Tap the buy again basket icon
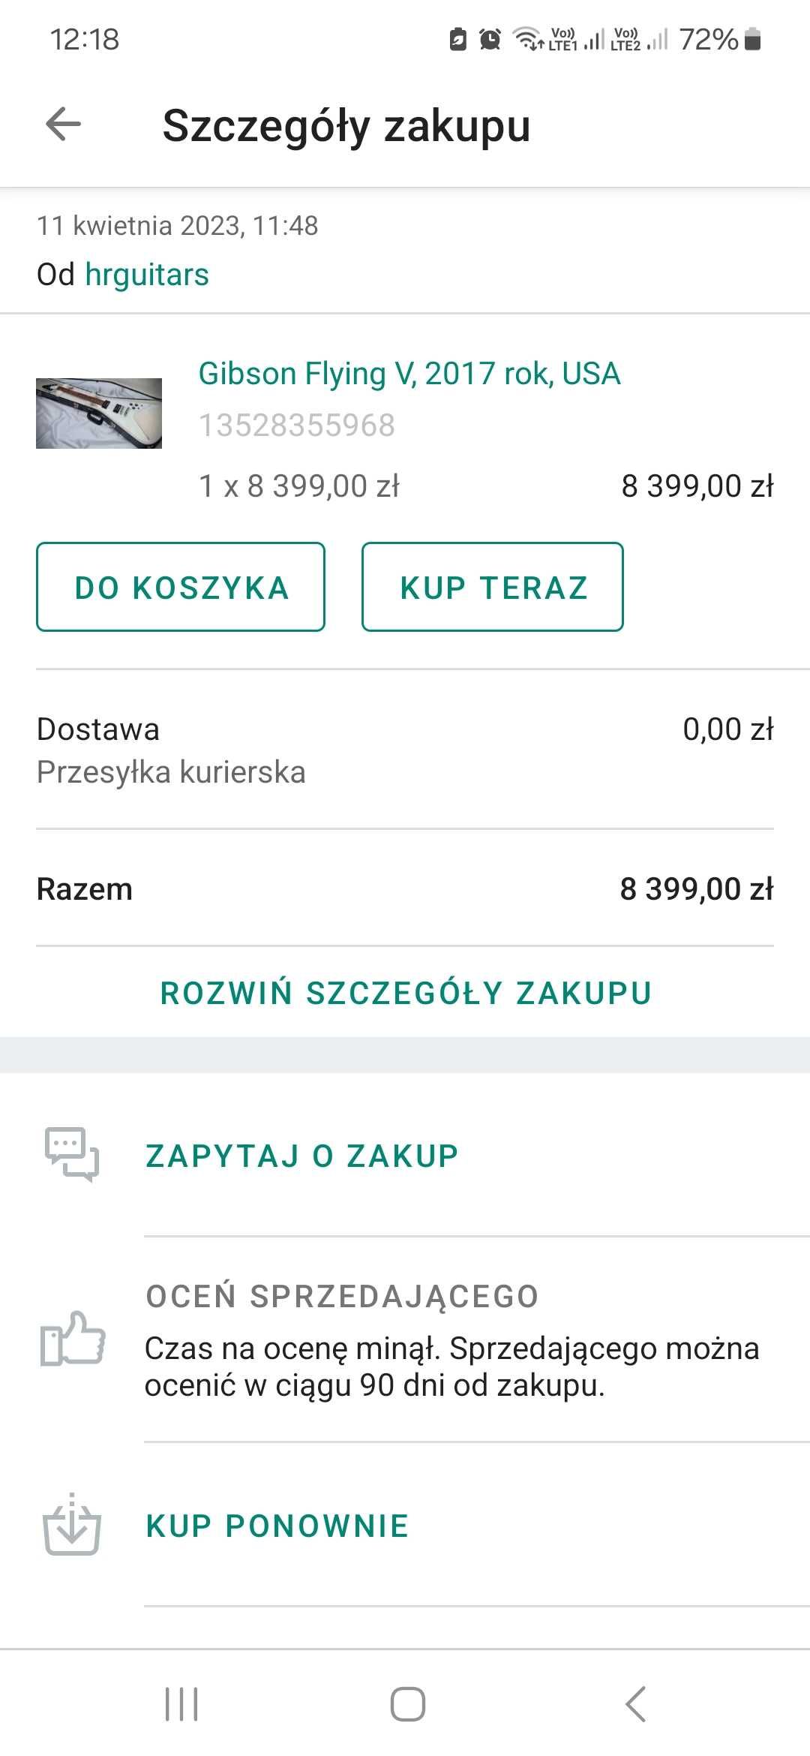 click(x=72, y=1524)
